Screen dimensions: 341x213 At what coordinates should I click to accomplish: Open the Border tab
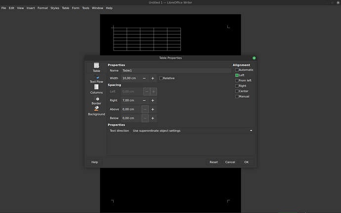click(x=96, y=100)
